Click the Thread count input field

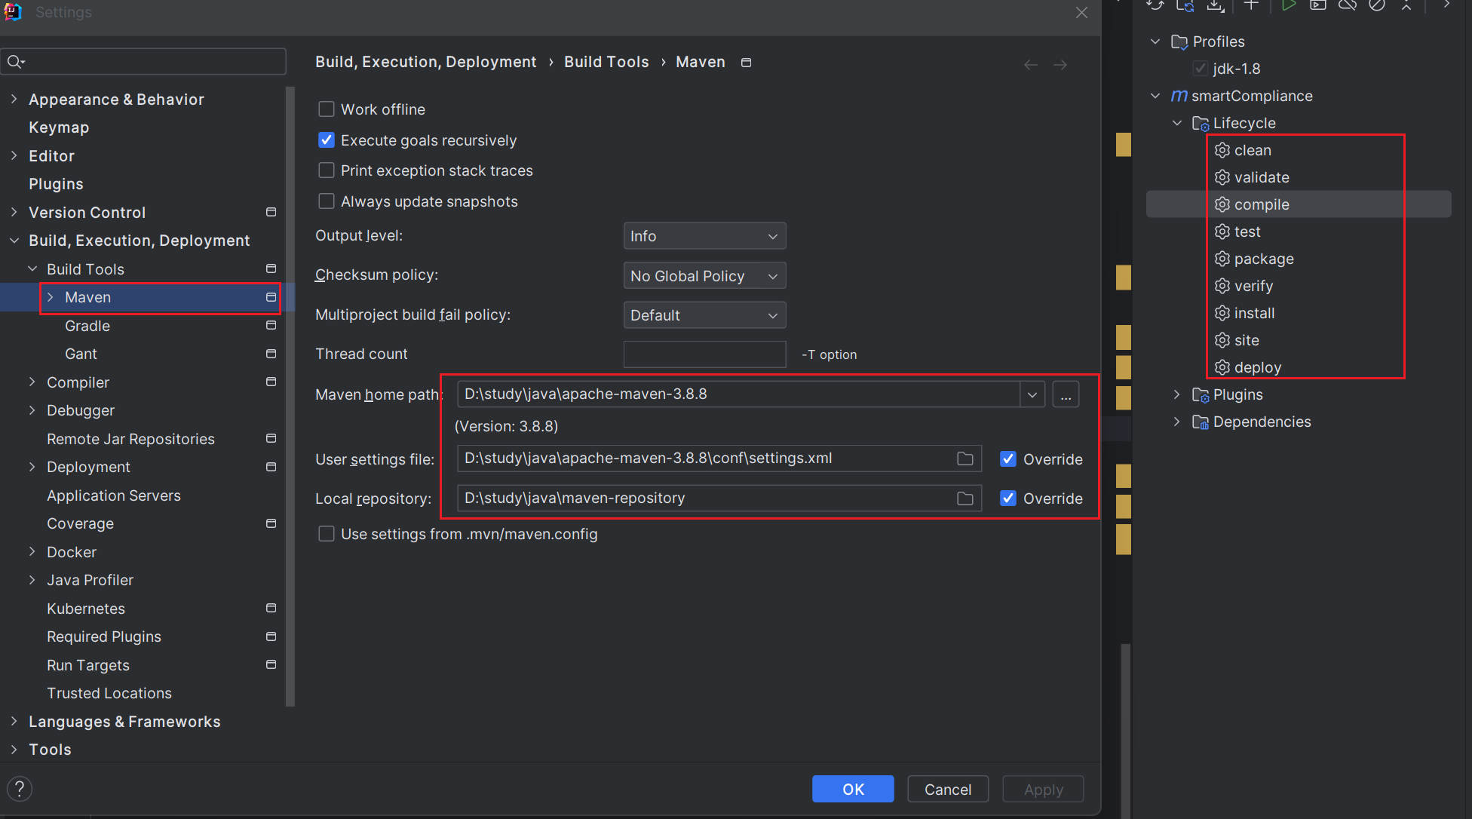[x=704, y=354]
